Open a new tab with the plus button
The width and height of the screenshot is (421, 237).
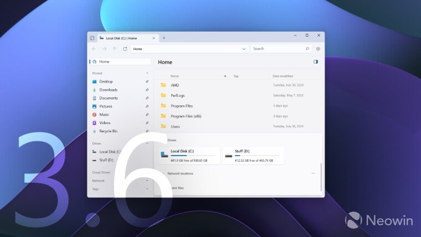(x=164, y=38)
